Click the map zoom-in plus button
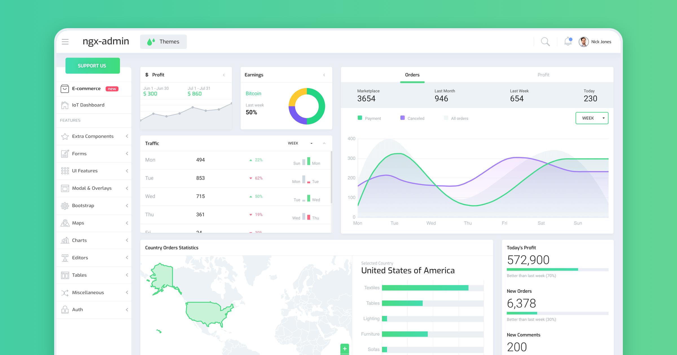 344,349
